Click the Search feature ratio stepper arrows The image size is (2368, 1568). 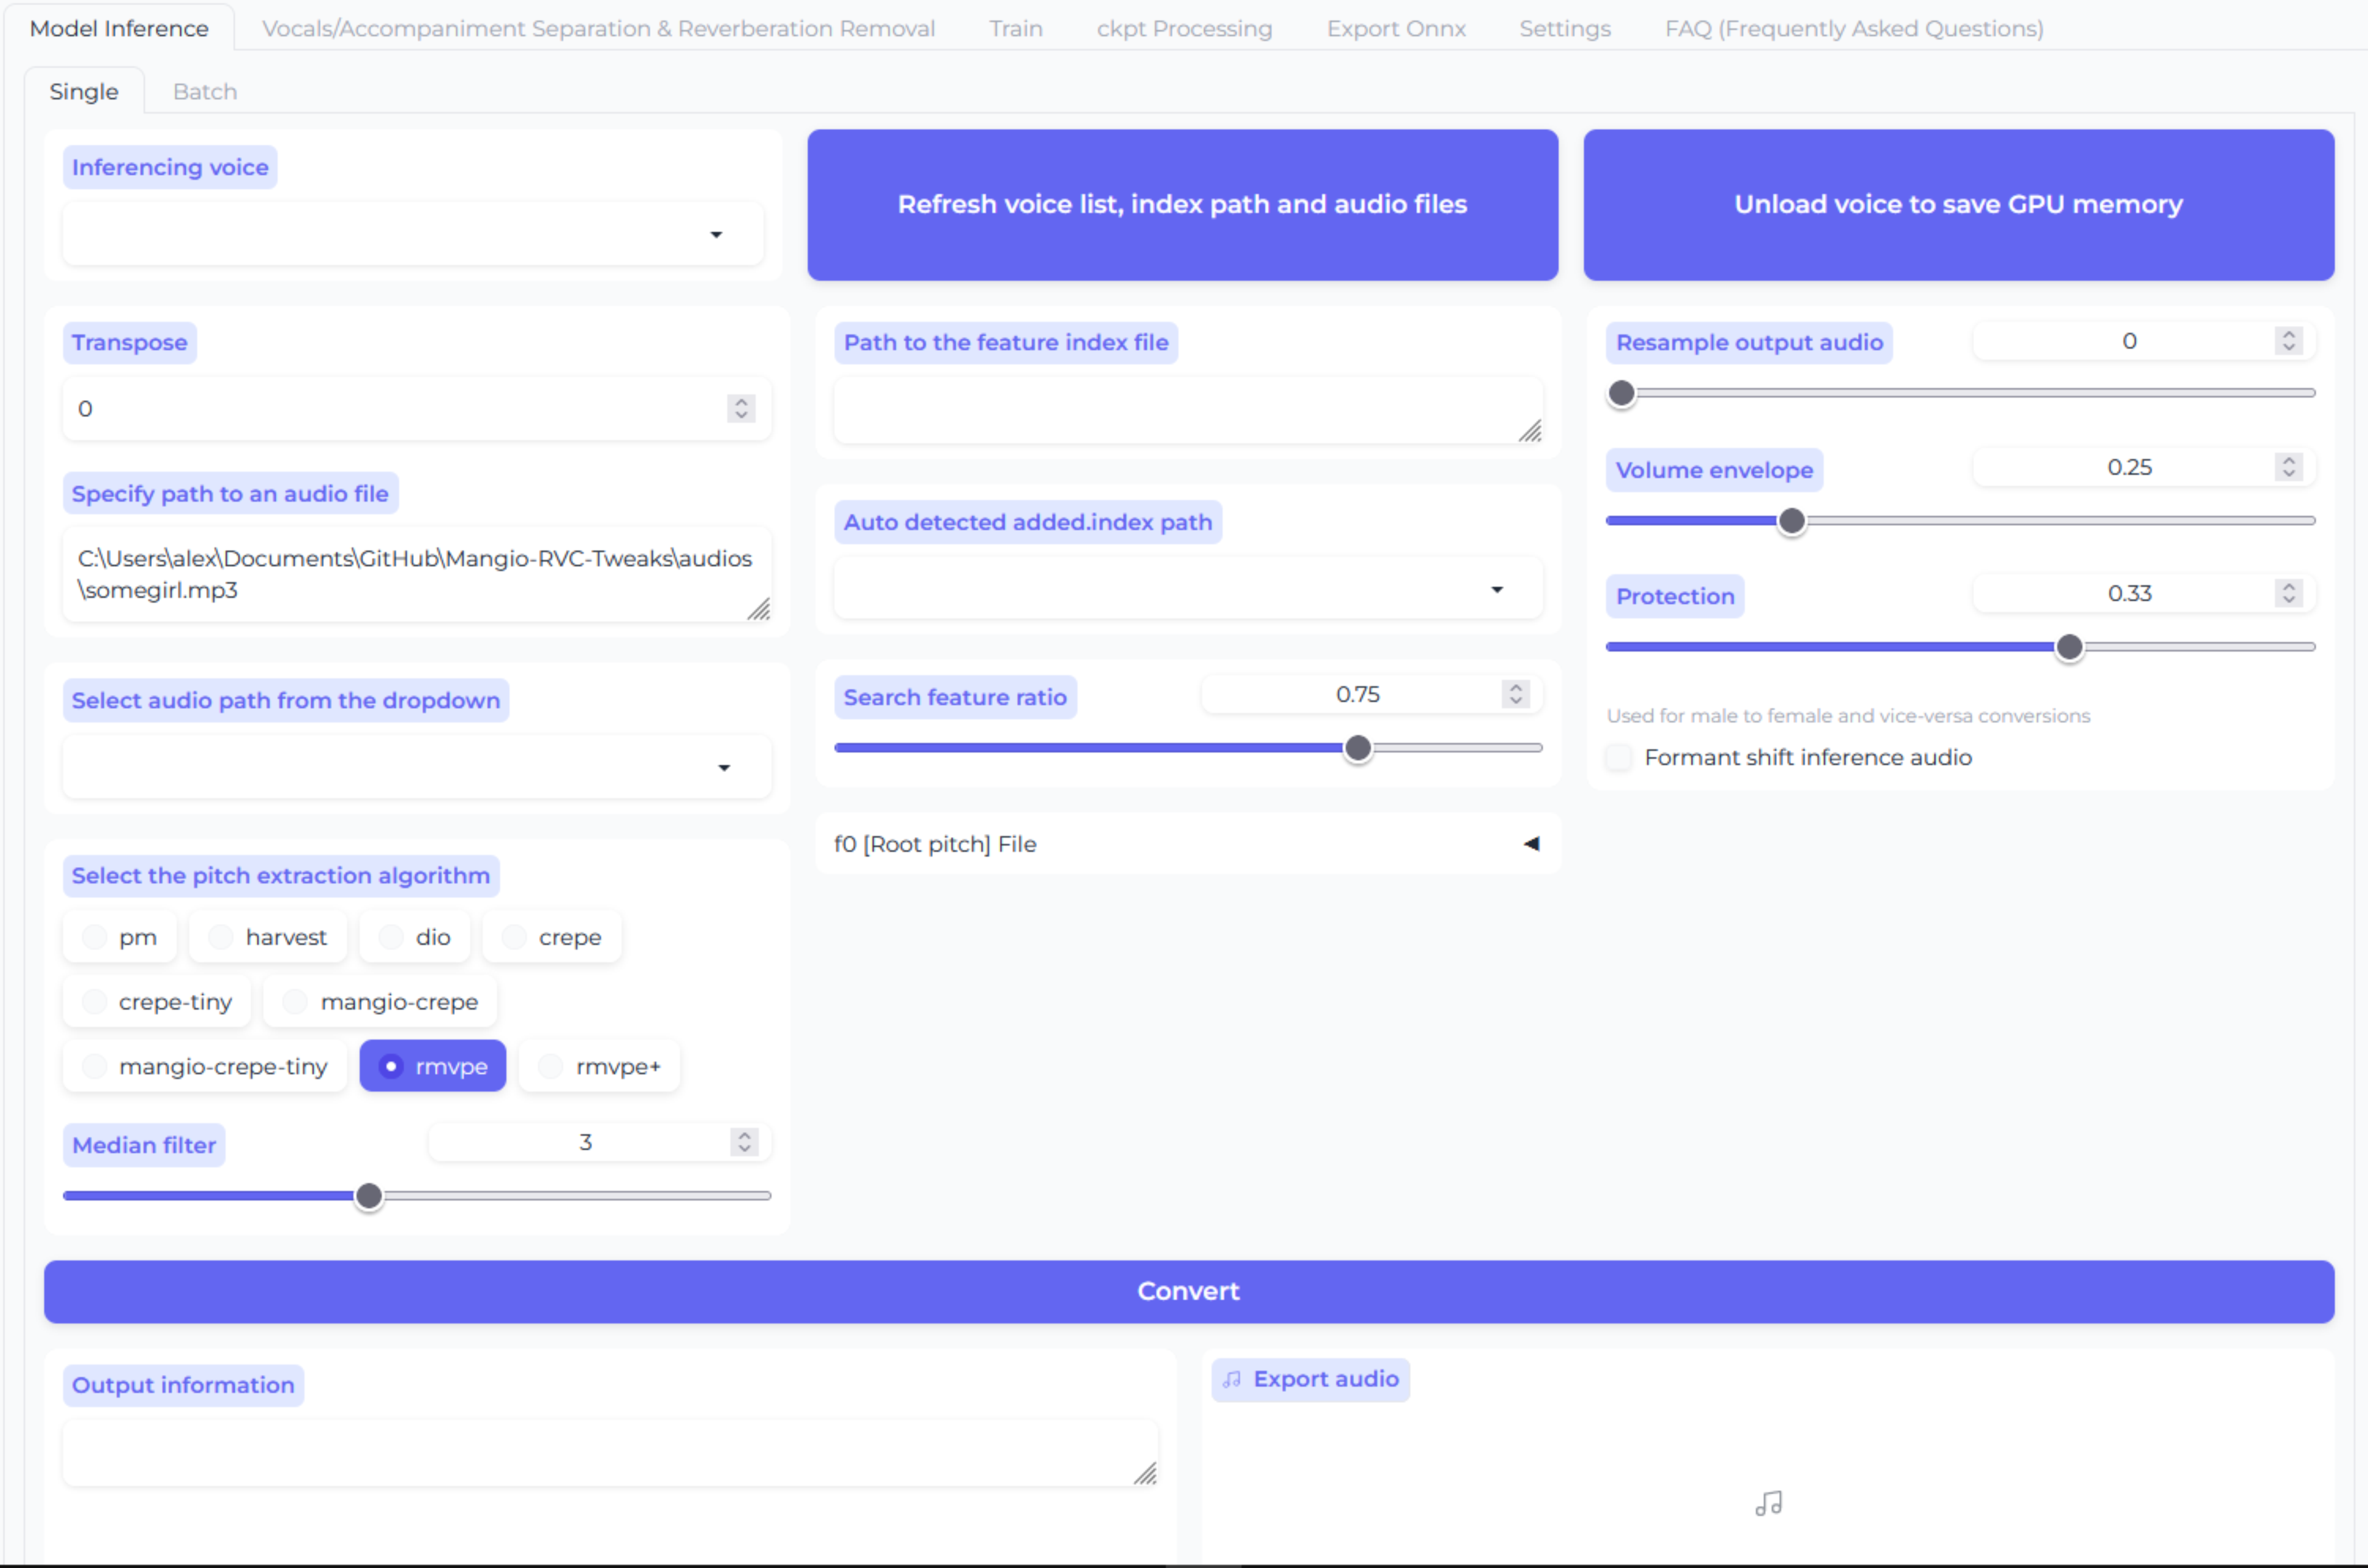pos(1516,694)
